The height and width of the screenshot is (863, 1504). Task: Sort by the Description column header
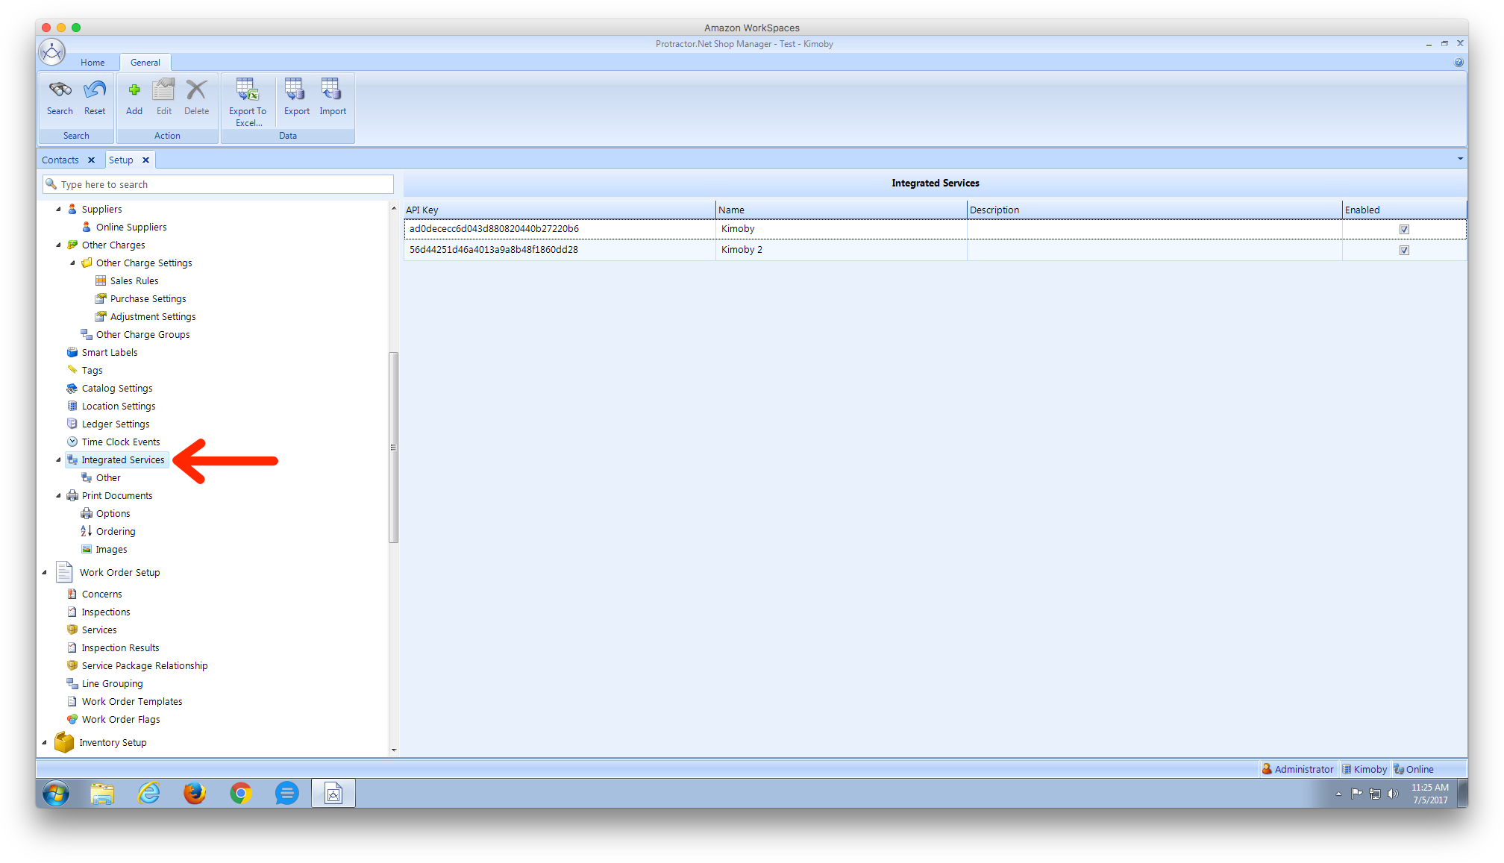coord(1154,210)
